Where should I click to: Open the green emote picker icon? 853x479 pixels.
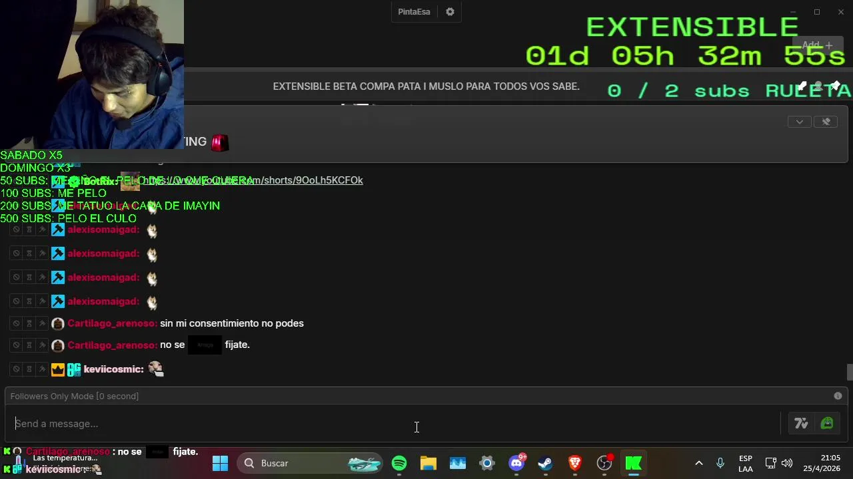[x=827, y=423]
